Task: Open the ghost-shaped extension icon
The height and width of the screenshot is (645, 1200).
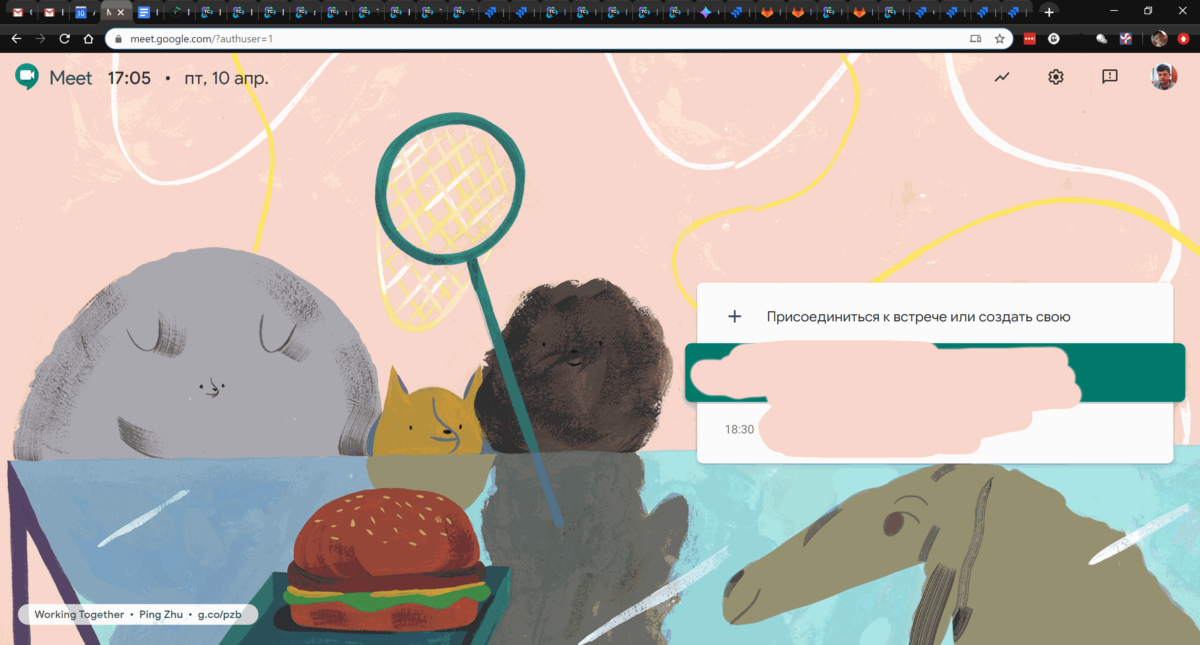Action: [1054, 39]
